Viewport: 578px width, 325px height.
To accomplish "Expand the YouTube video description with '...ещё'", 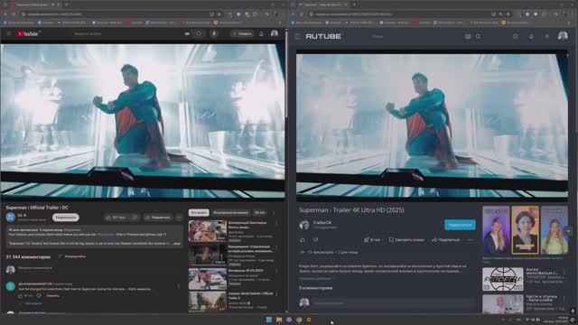I will click(176, 243).
